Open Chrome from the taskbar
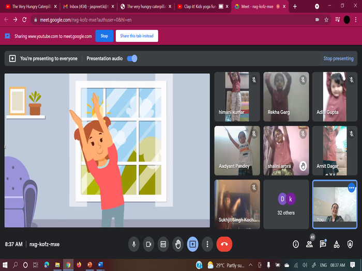 tap(68, 265)
